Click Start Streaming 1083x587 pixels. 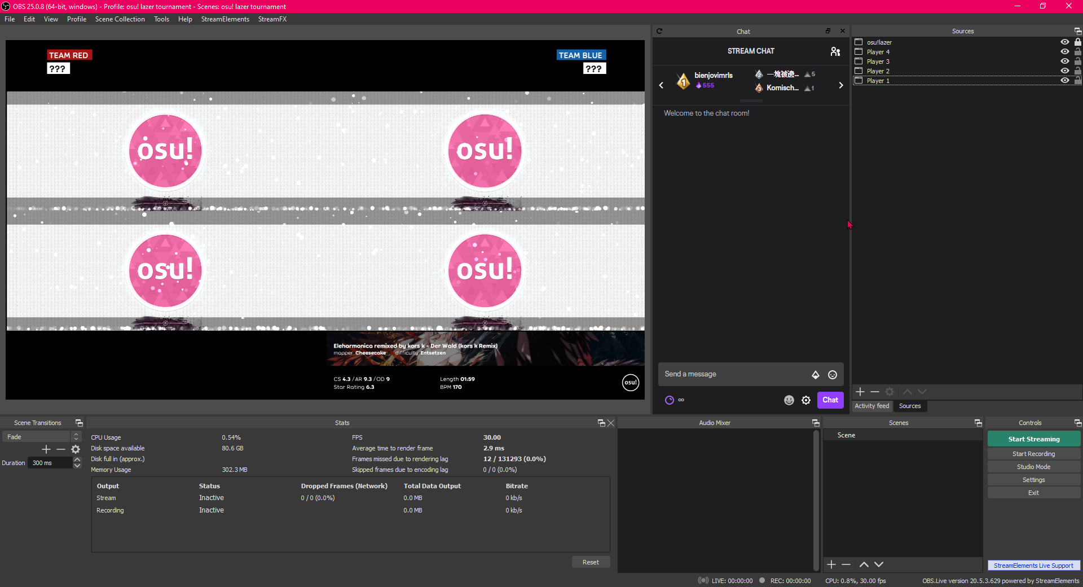tap(1034, 439)
